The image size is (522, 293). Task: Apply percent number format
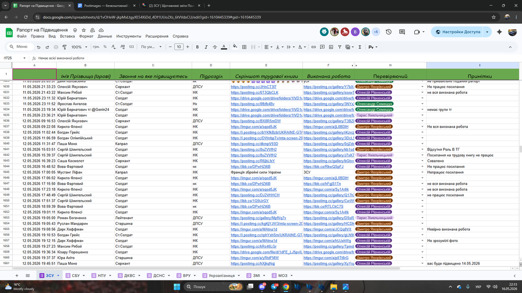(x=105, y=47)
